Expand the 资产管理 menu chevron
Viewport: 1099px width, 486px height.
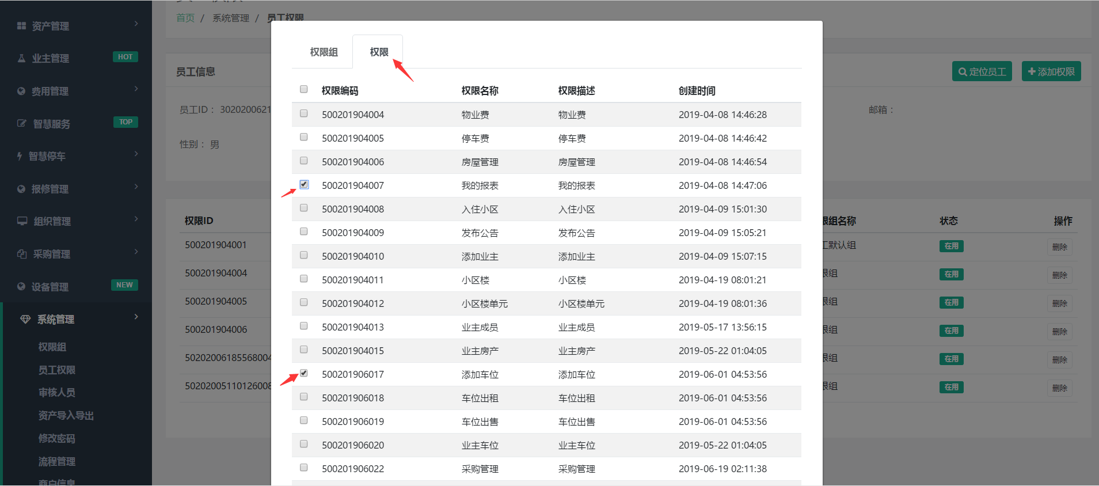click(x=136, y=24)
